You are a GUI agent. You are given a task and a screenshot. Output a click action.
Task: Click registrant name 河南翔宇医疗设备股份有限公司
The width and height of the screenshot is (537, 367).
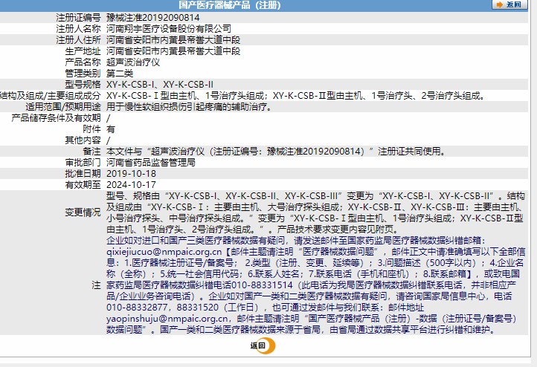[x=169, y=29]
